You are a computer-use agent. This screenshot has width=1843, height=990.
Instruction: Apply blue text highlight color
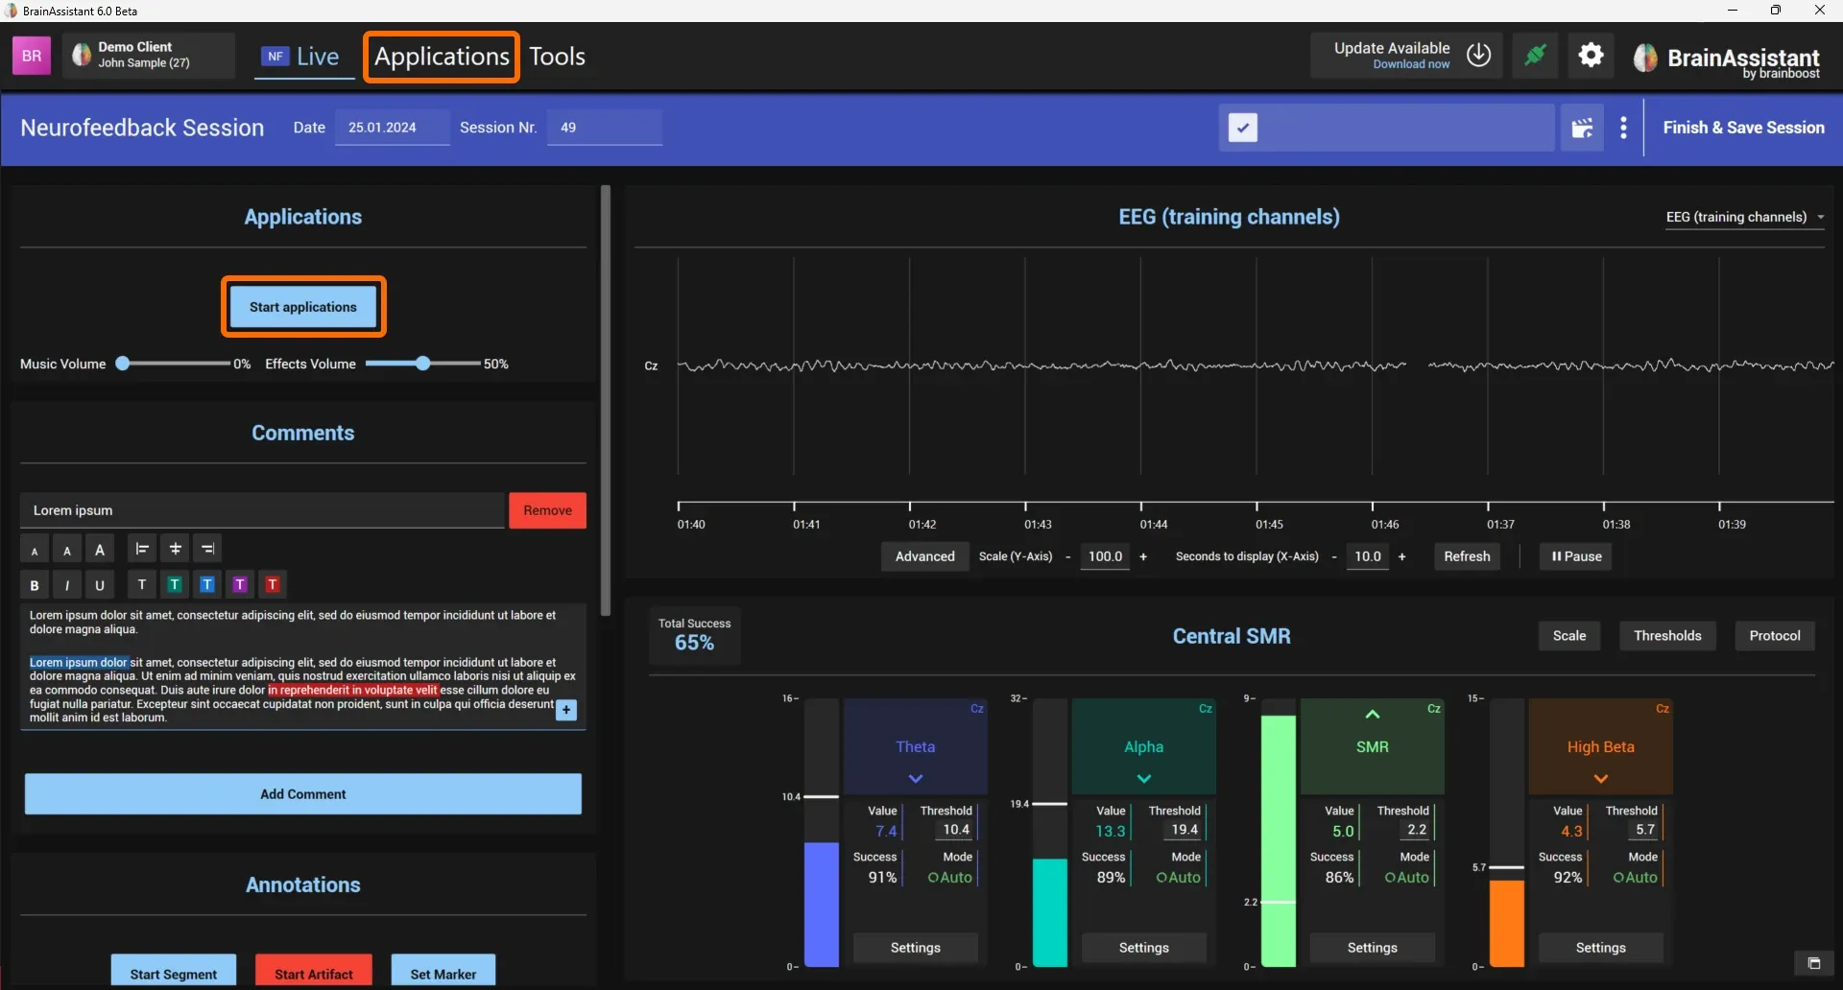point(207,584)
